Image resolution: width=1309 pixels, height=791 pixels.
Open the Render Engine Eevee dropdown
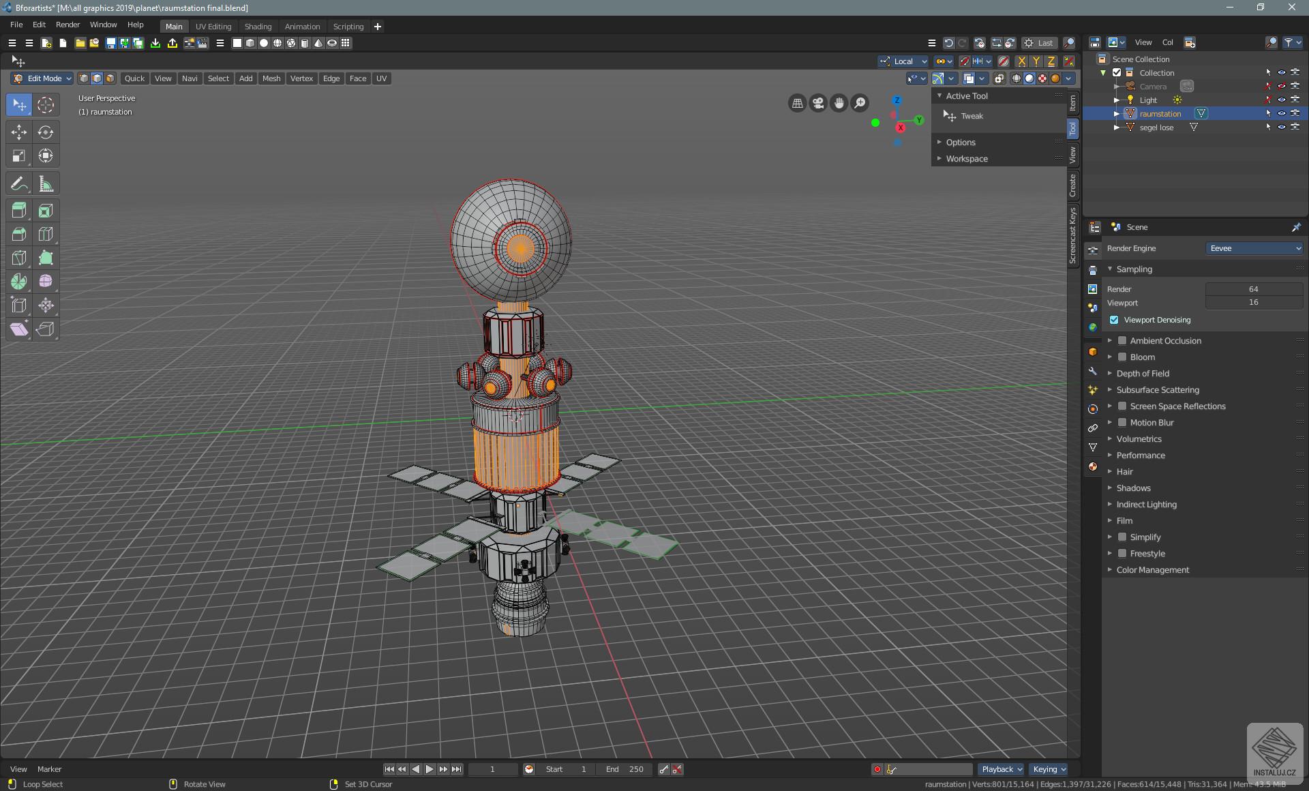pos(1254,248)
